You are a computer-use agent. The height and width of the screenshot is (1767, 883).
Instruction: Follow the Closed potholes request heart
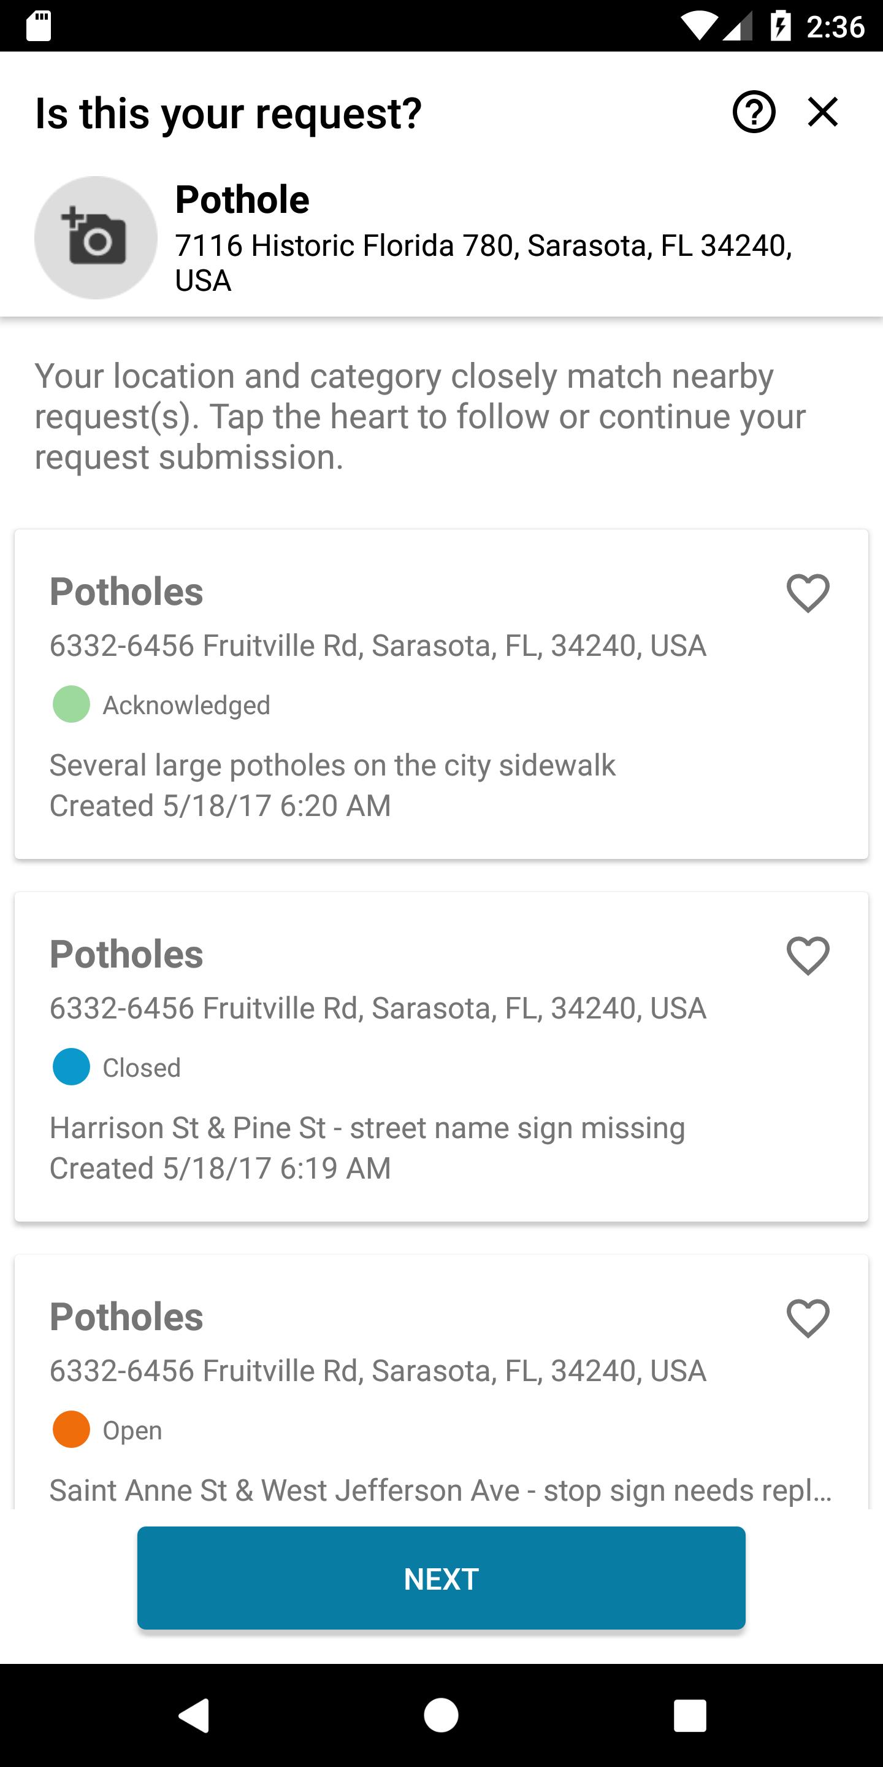coord(808,955)
